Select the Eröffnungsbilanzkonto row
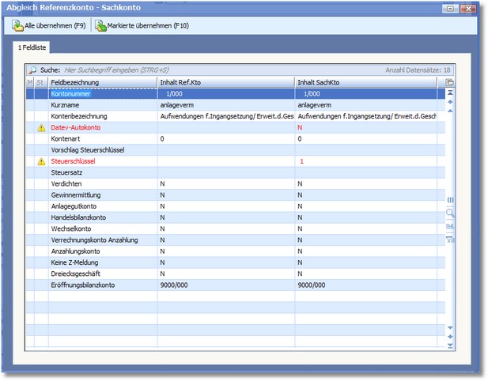Image resolution: width=488 pixels, height=381 pixels. 87,285
